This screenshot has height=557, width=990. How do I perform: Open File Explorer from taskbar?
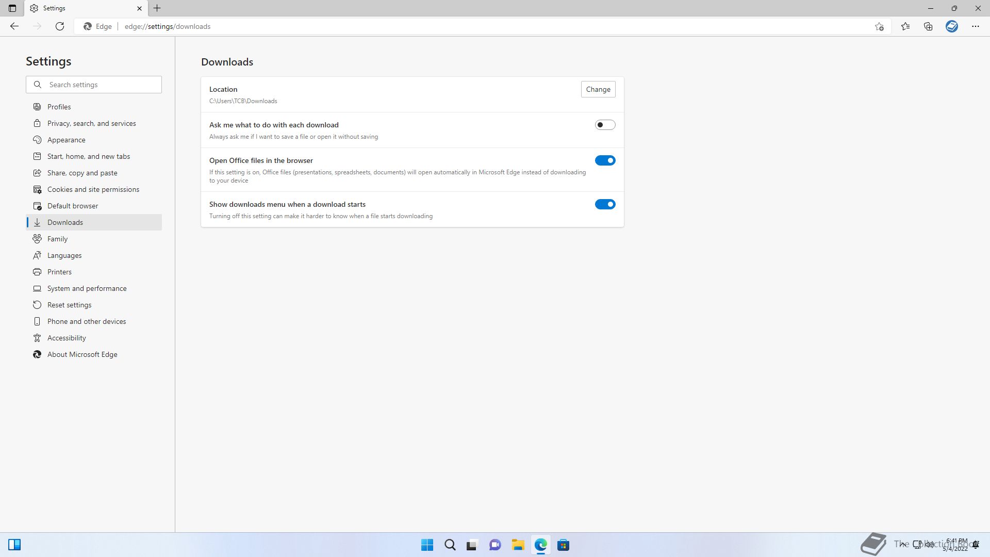(518, 545)
